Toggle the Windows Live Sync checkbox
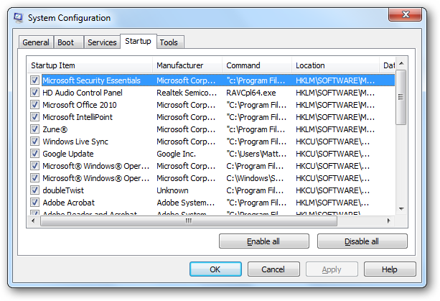This screenshot has height=301, width=440. coord(34,142)
